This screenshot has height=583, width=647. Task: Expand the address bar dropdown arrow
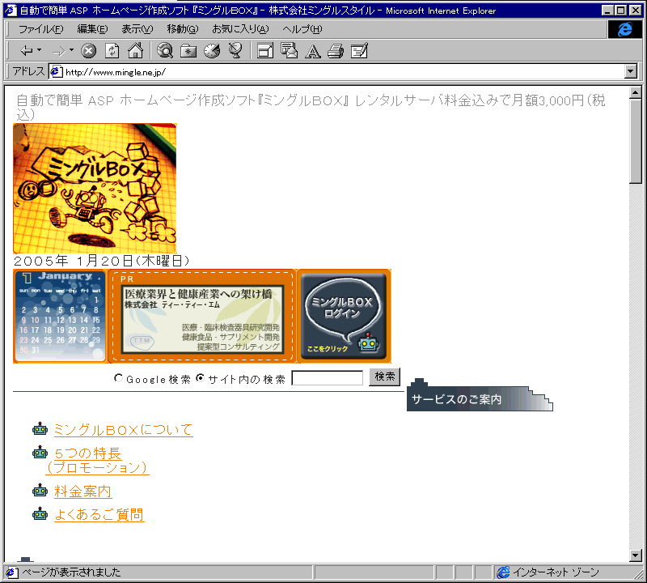630,72
